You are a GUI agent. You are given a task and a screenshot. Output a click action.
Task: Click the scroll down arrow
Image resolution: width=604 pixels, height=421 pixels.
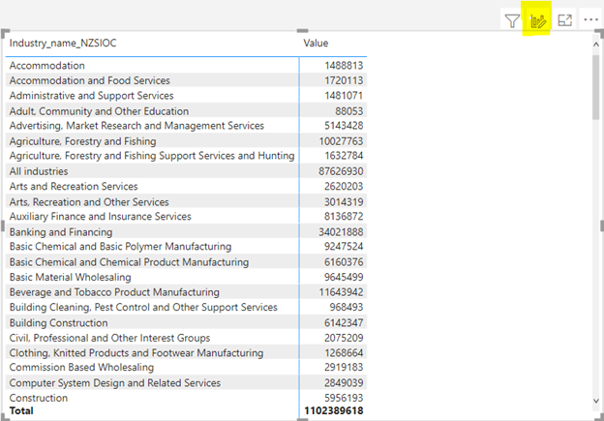point(596,401)
